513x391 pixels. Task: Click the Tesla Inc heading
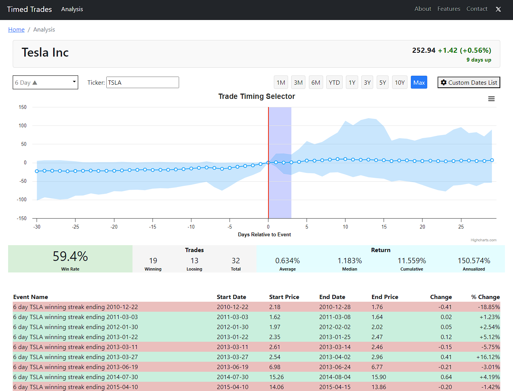[45, 52]
